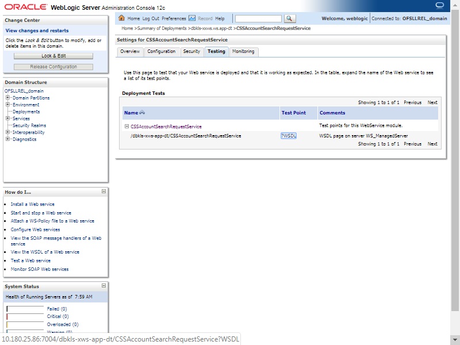460x345 pixels.
Task: Click View changes and restarts
Action: (37, 30)
